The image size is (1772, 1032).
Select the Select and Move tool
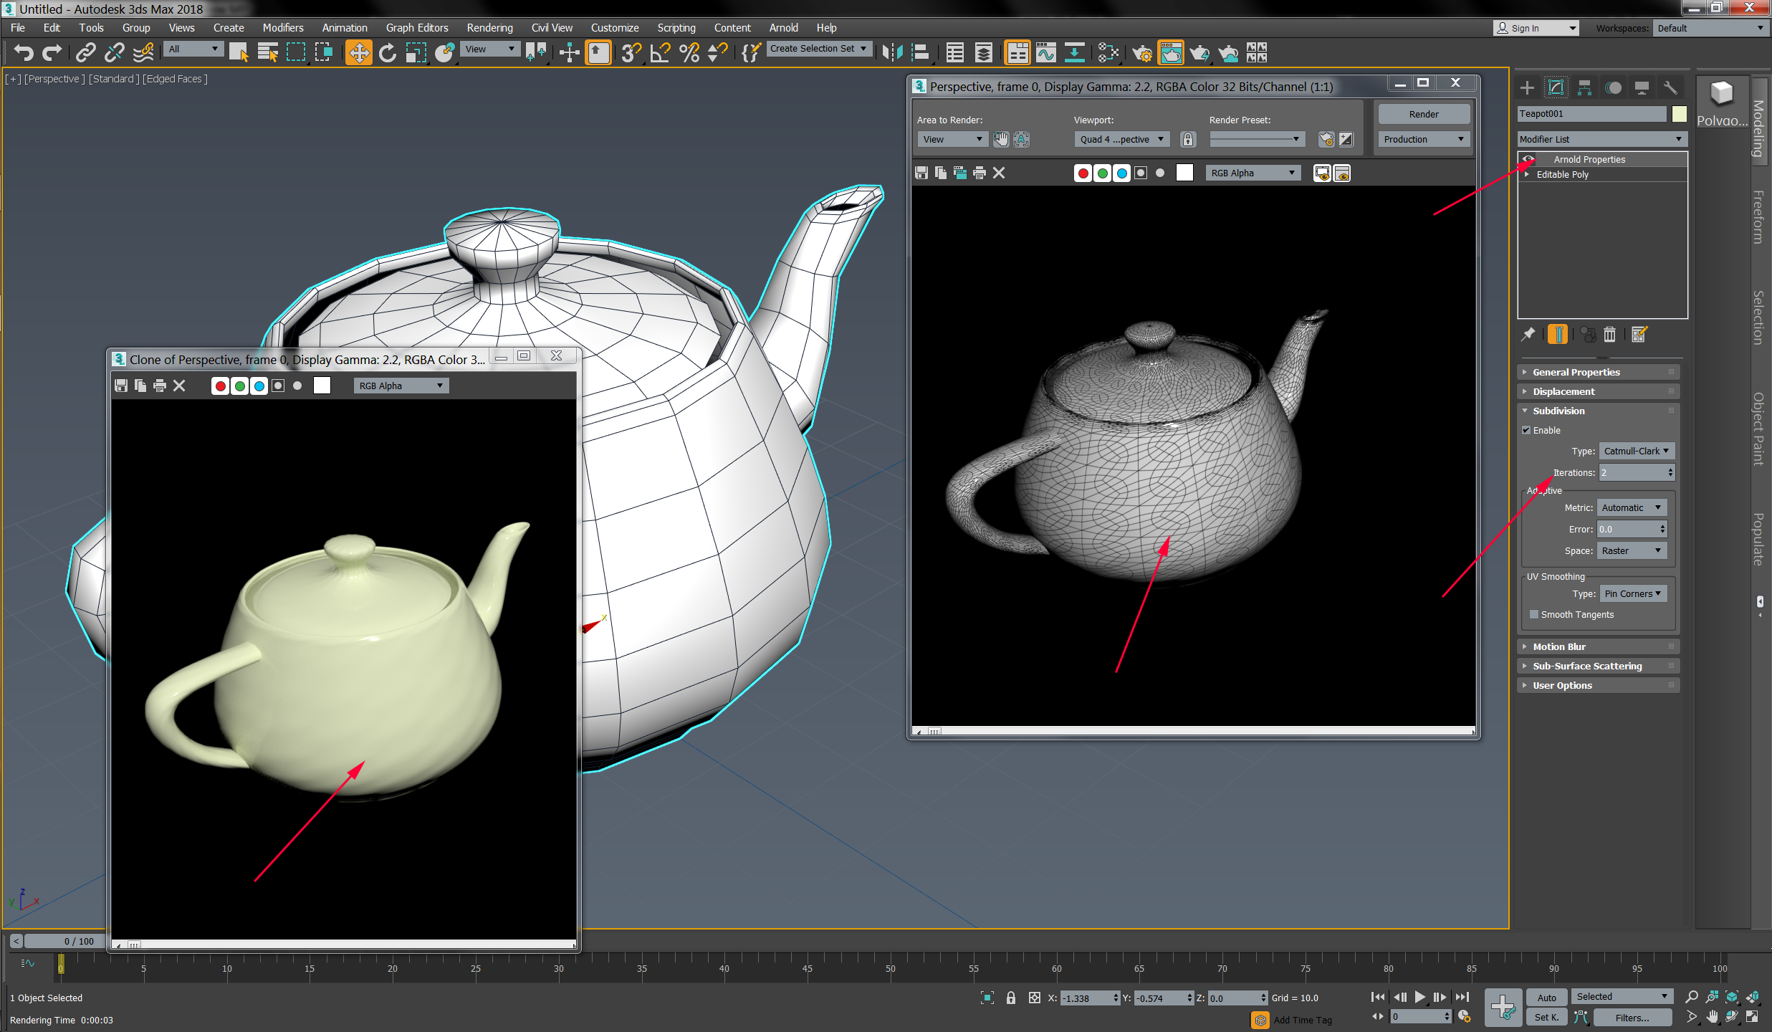click(x=359, y=52)
